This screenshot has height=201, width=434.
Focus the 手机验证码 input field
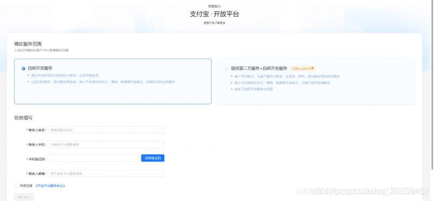[93, 158]
